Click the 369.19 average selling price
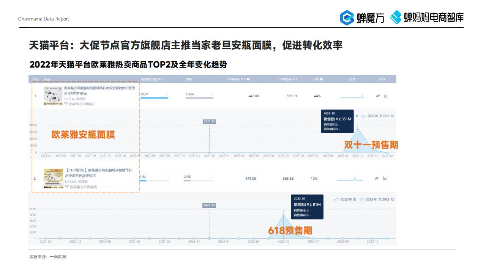The height and width of the screenshot is (273, 486). point(292,96)
